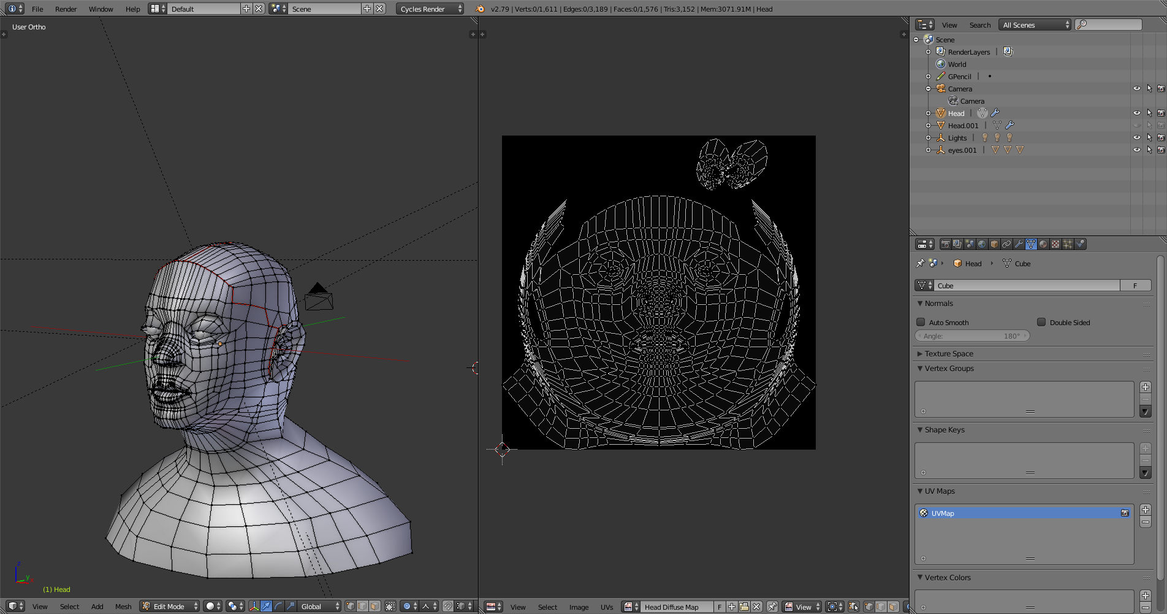Open the All Scenes outliner display dropdown

[x=1035, y=25]
